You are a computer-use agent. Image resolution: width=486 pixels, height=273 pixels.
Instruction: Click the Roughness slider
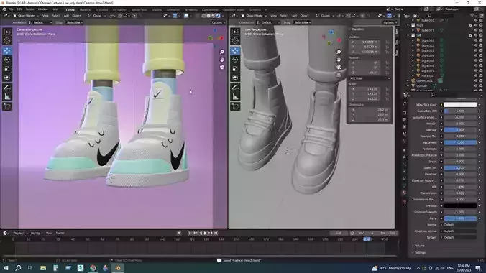point(460,142)
